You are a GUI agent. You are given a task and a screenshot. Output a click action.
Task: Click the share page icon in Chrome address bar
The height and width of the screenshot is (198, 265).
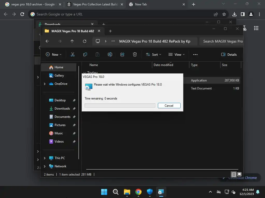(216, 14)
